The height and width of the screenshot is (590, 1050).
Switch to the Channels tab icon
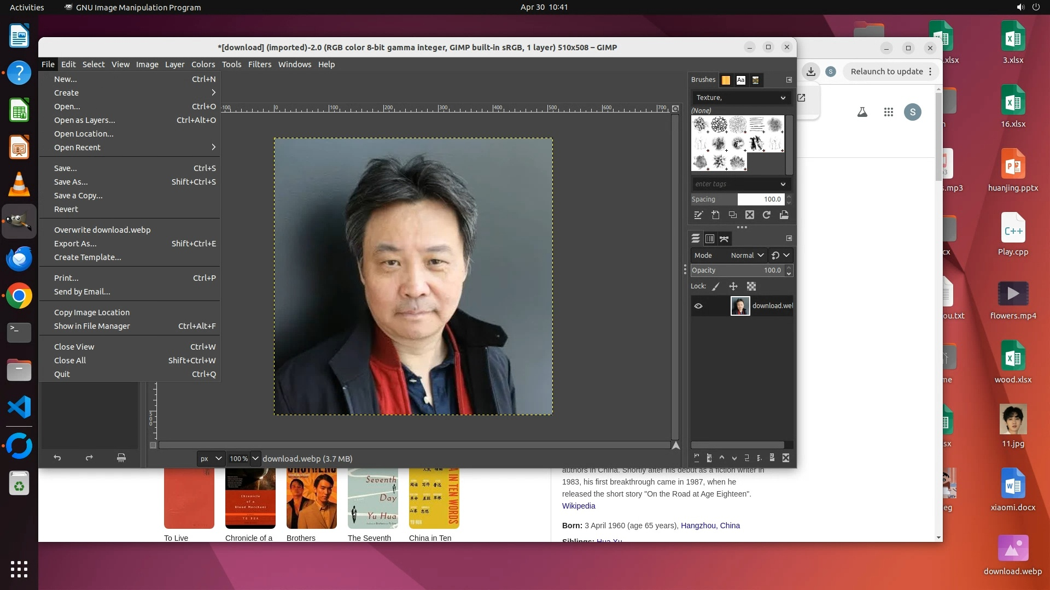click(x=710, y=239)
